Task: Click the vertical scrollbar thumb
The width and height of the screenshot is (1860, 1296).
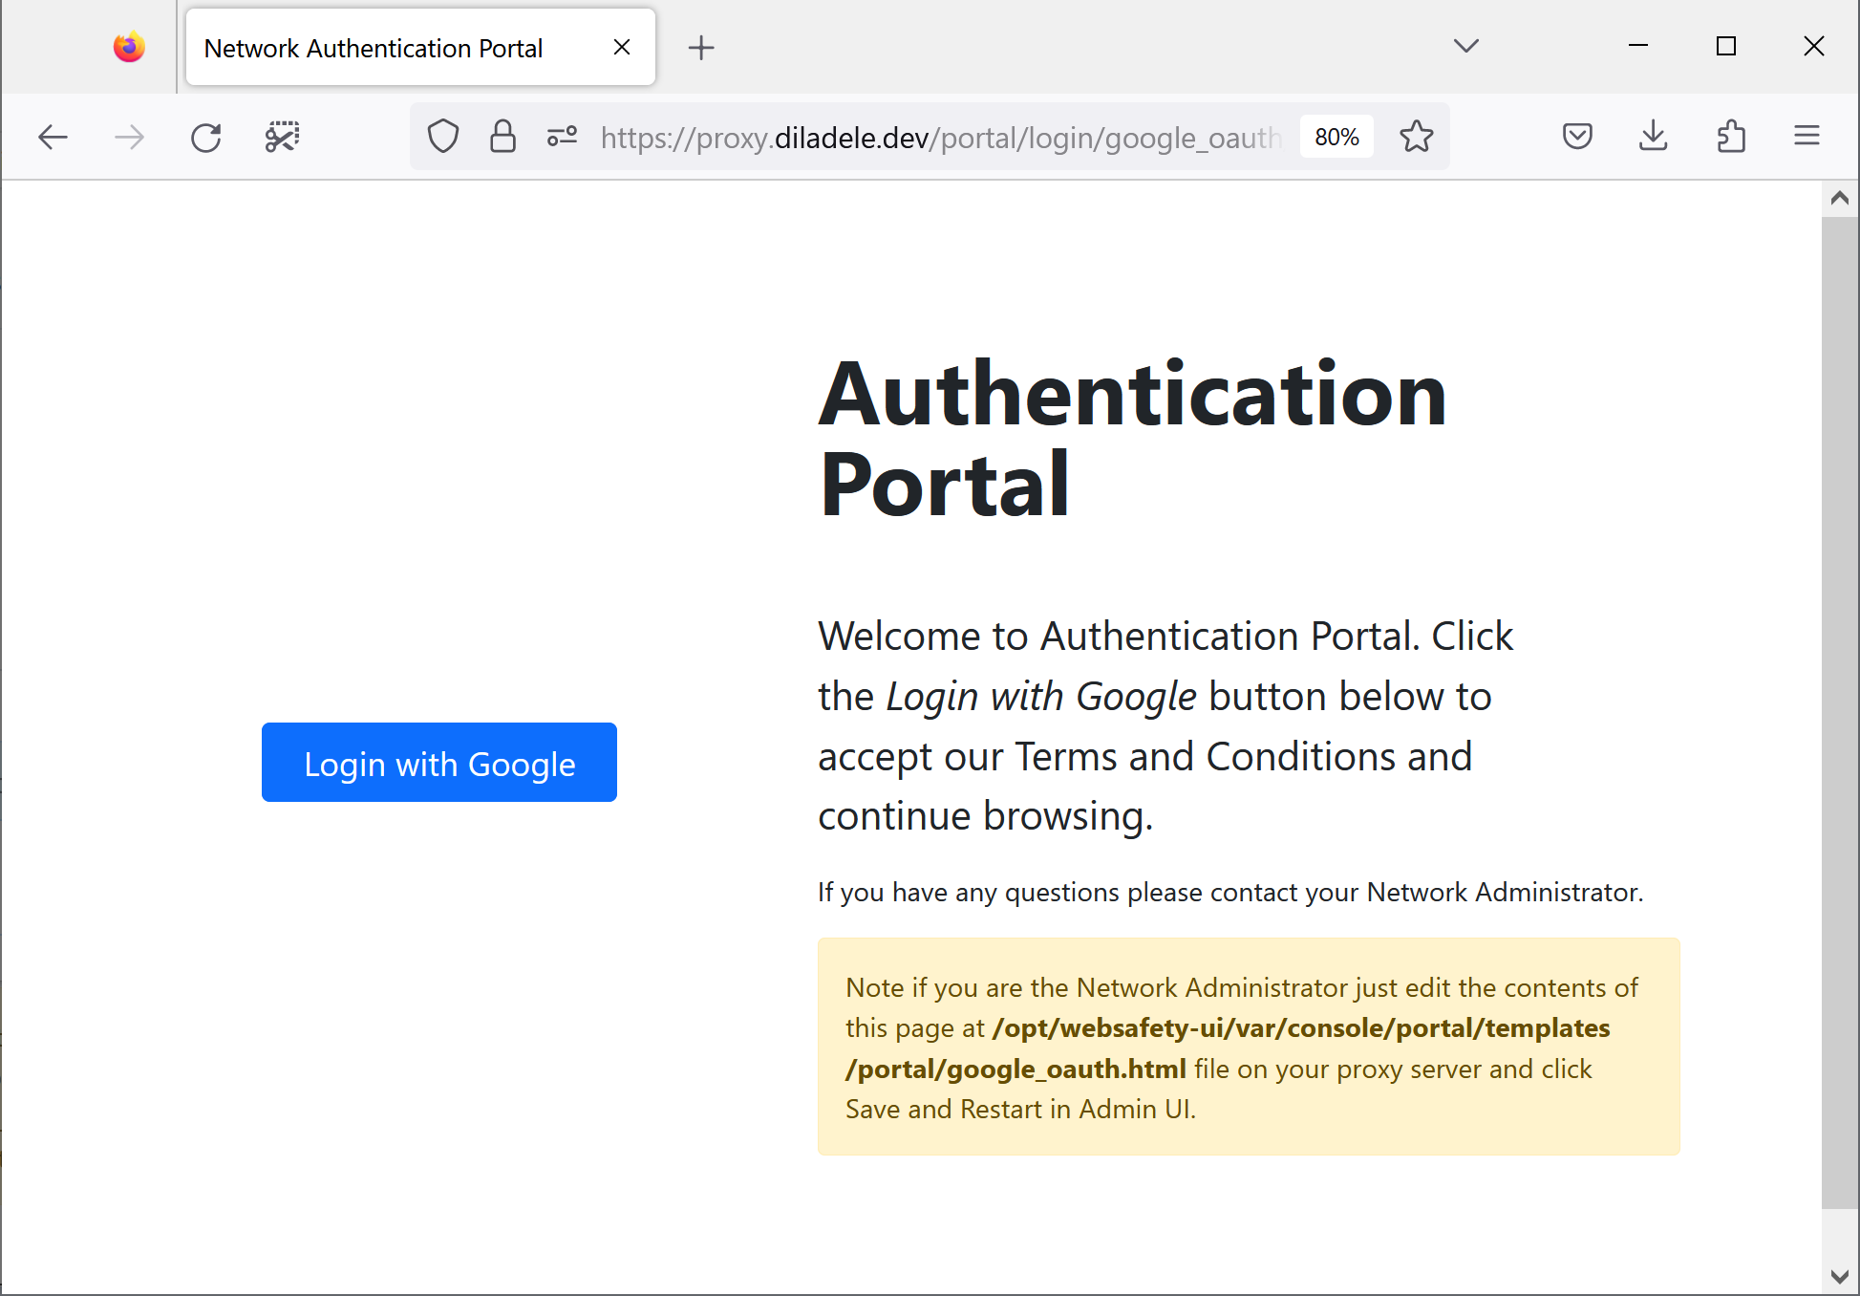Action: 1840,713
